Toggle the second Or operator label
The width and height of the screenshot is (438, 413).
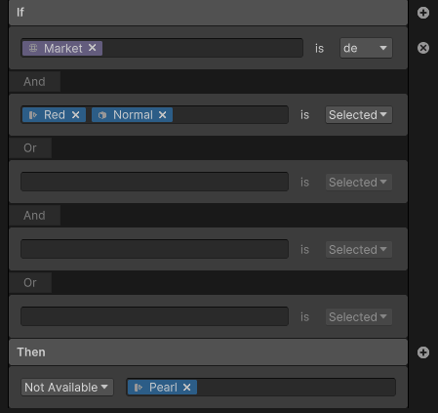pos(30,283)
